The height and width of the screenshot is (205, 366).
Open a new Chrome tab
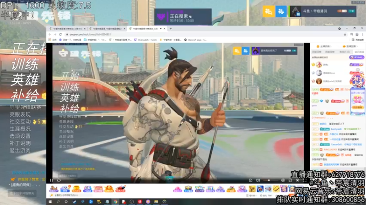(171, 29)
